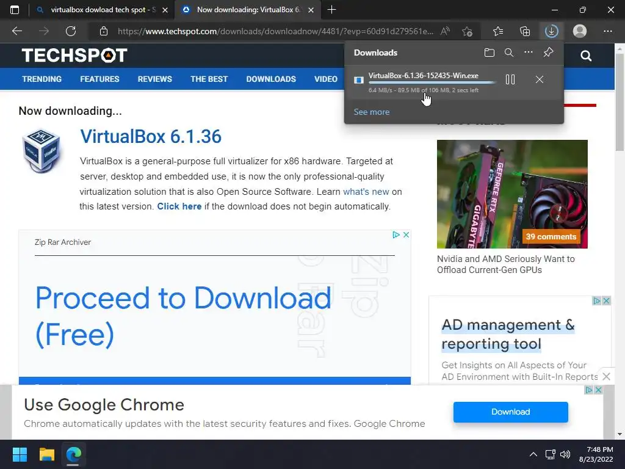Open the DOWNLOADS menu item
Viewport: 625px width, 469px height.
[271, 79]
